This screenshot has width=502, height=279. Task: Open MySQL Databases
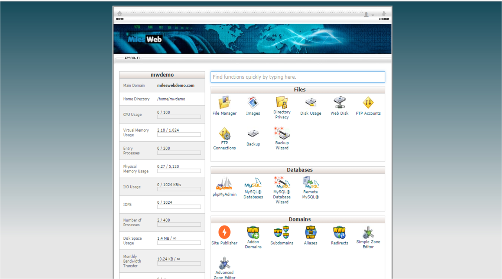click(x=253, y=183)
